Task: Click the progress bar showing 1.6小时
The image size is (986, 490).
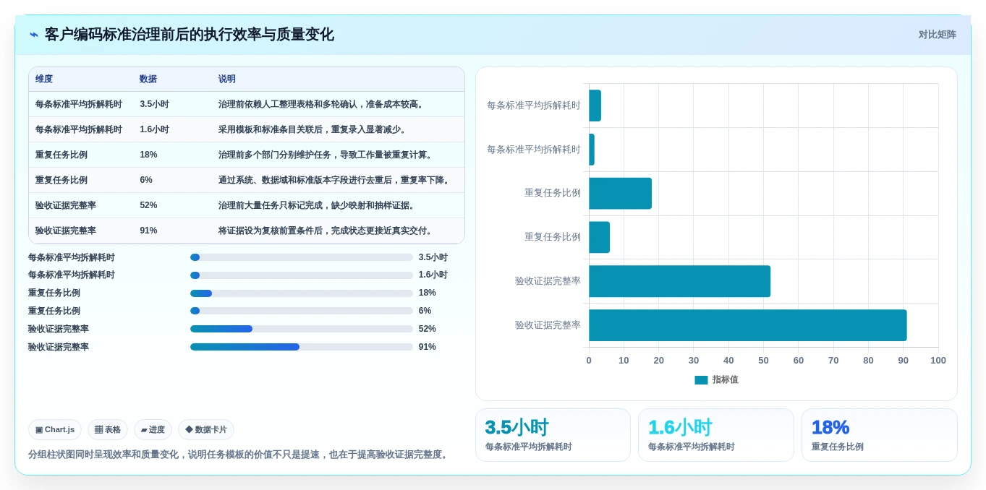Action: (302, 275)
